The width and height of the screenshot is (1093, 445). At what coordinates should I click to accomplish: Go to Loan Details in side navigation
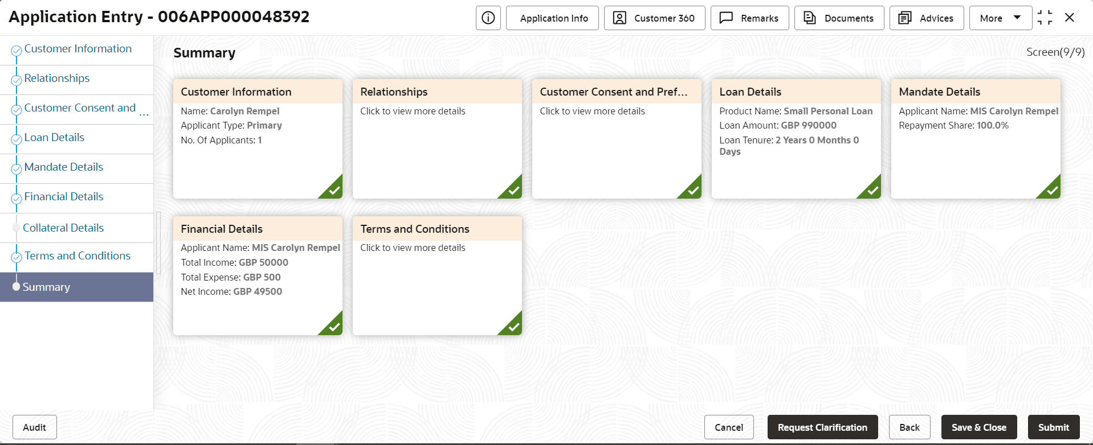54,137
